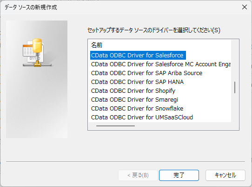Choose CData ODBC Driver for SAP Ariba Source
This screenshot has width=252, height=187.
coord(146,73)
